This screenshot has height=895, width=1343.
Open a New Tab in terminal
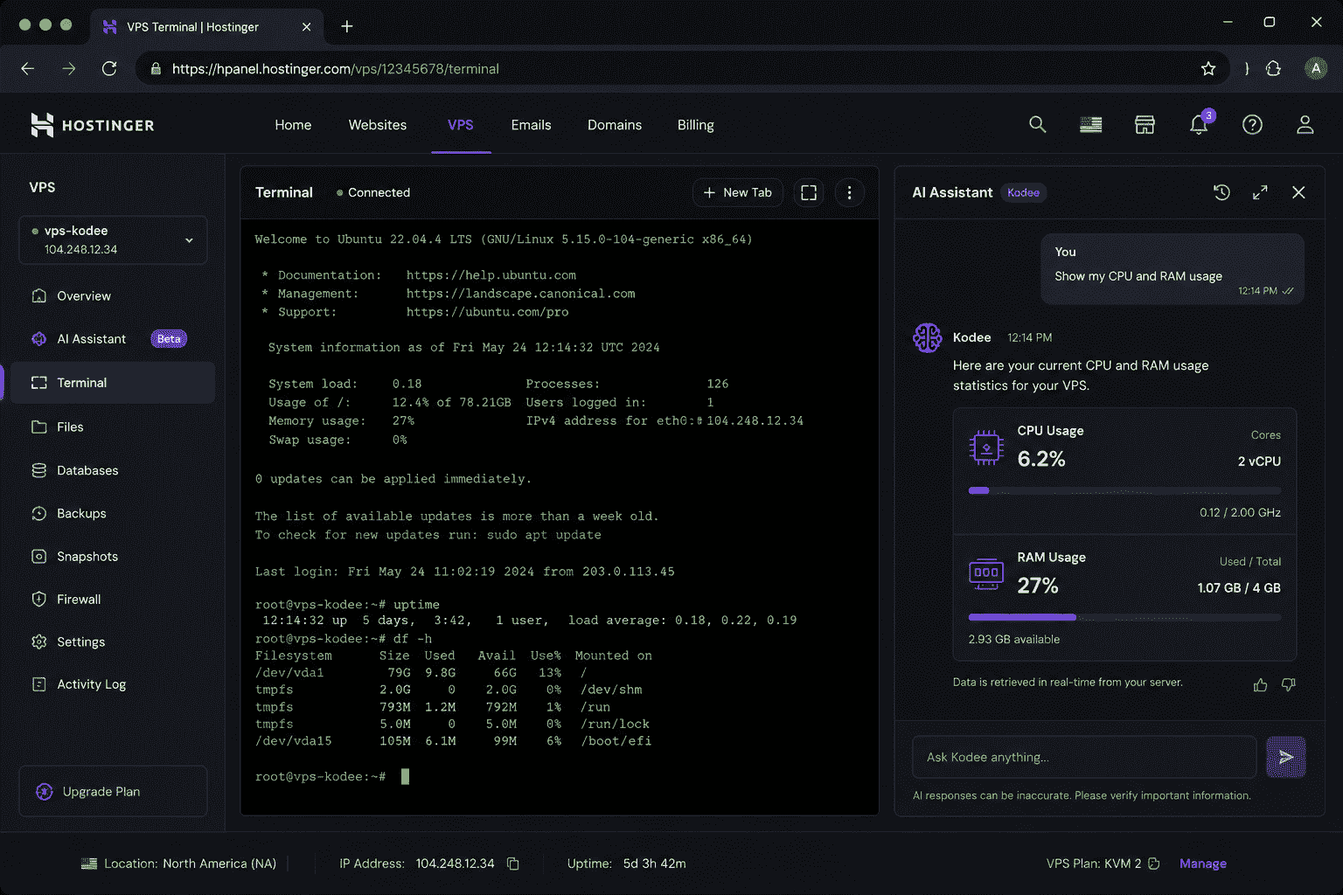[738, 192]
